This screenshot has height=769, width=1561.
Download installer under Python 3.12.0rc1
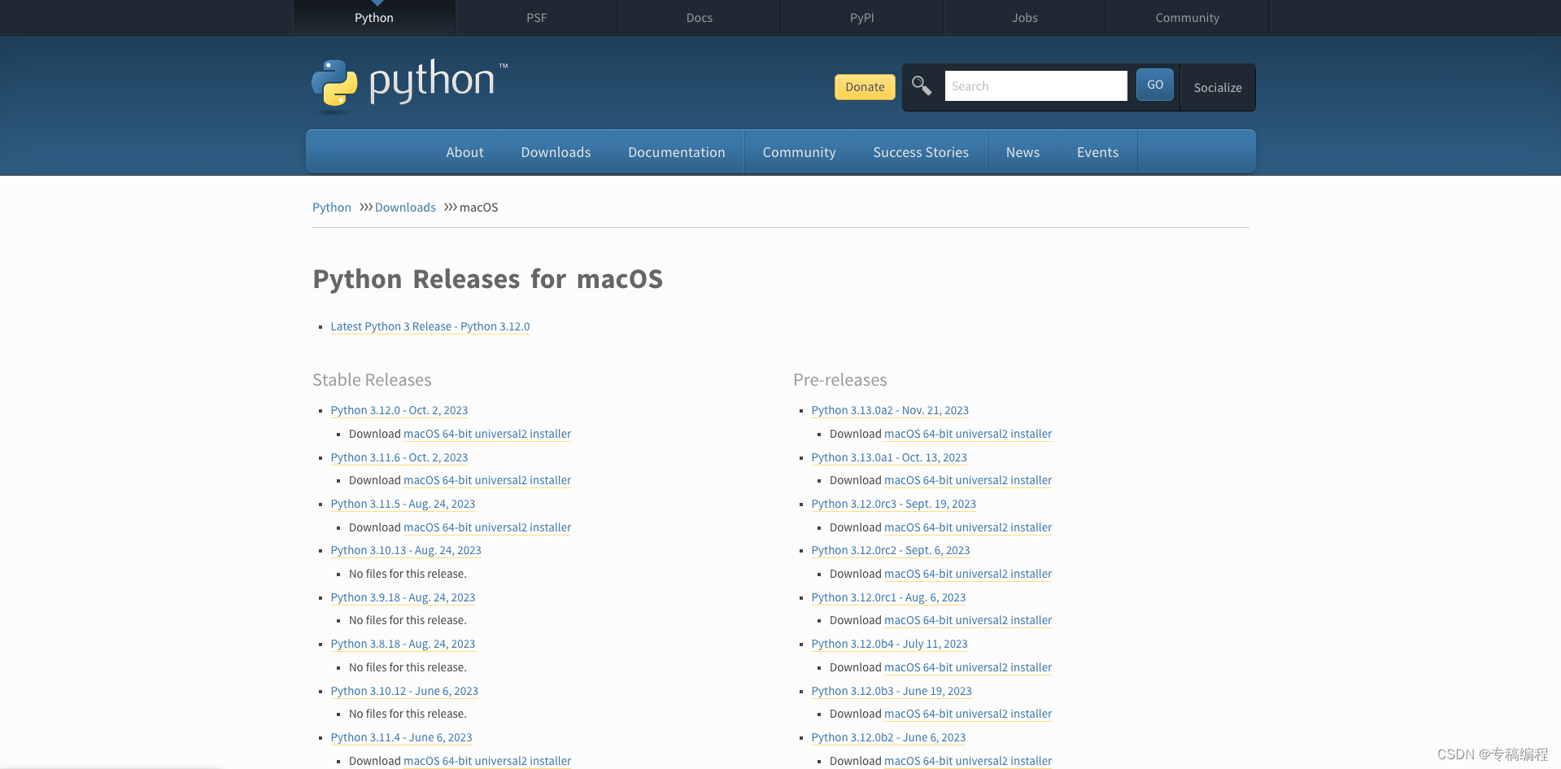pyautogui.click(x=968, y=620)
